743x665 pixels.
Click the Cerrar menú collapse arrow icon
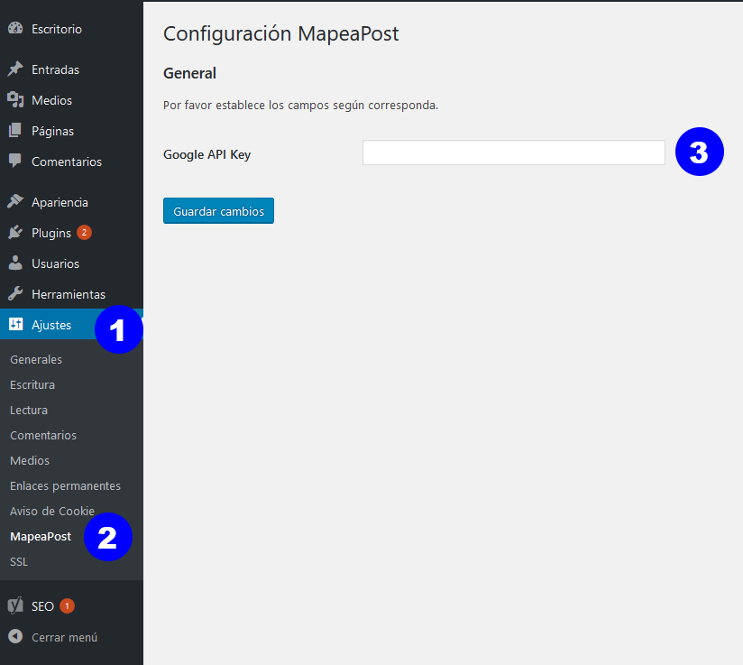15,636
